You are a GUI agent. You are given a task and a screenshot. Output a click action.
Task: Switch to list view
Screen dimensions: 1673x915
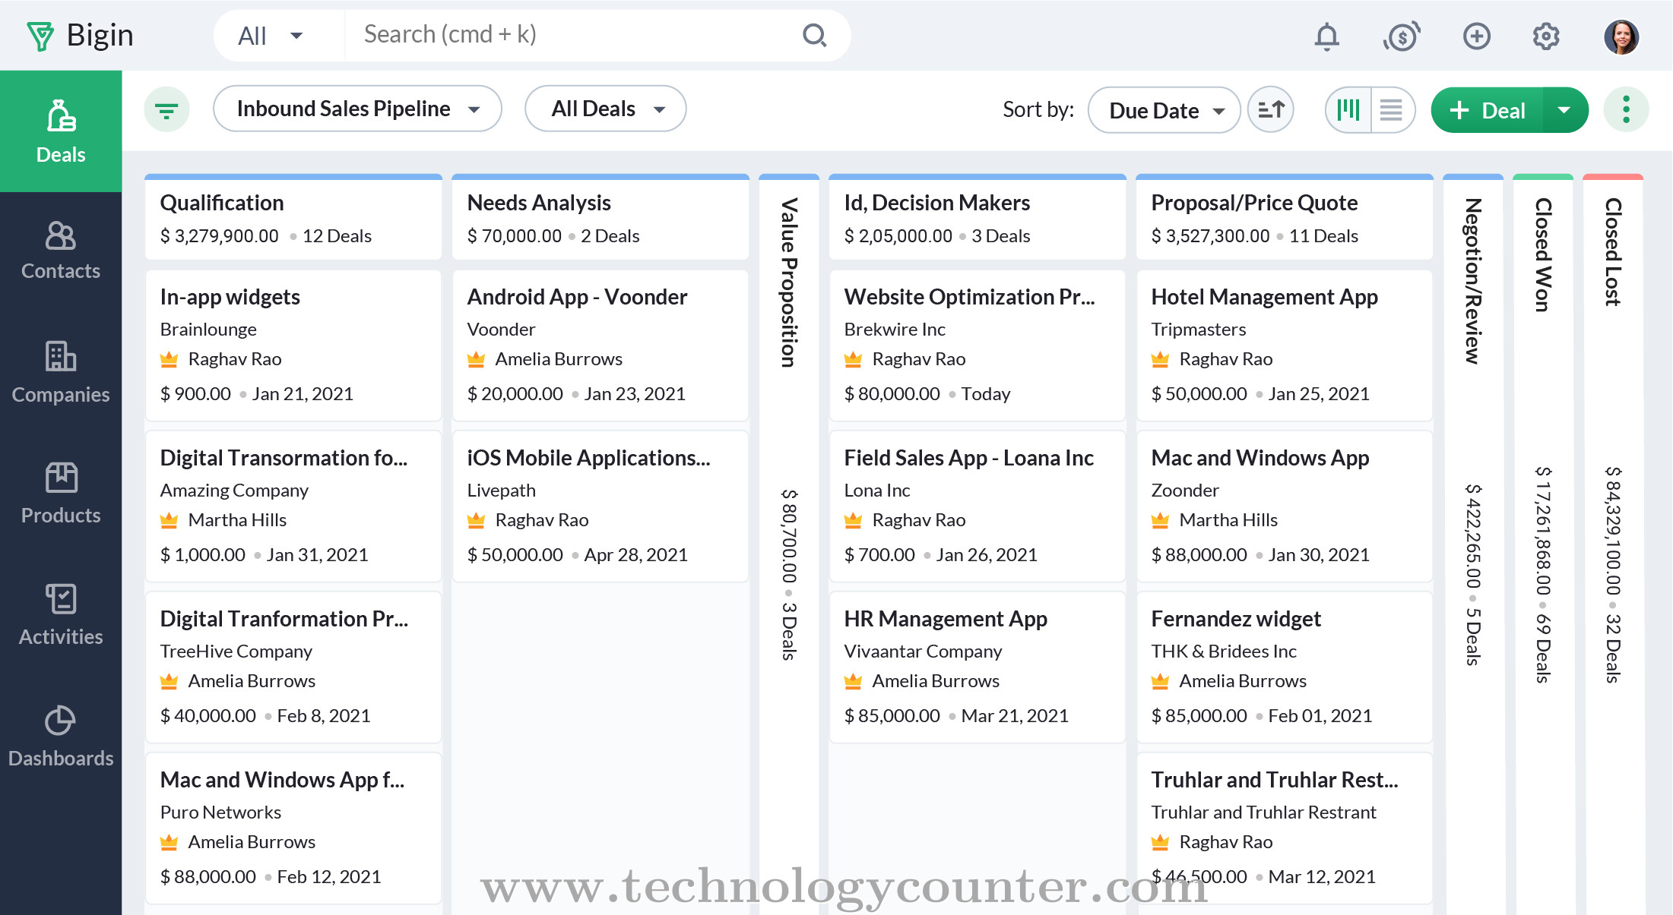click(x=1392, y=110)
